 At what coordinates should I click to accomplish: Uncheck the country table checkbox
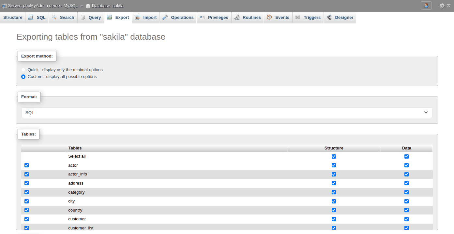[27, 210]
